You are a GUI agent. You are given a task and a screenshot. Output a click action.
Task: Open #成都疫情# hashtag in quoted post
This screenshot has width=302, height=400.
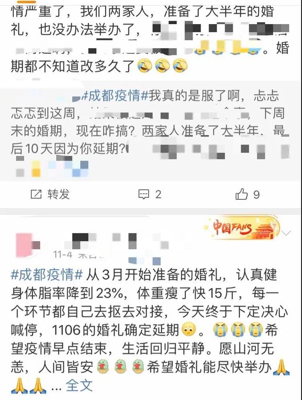[115, 96]
